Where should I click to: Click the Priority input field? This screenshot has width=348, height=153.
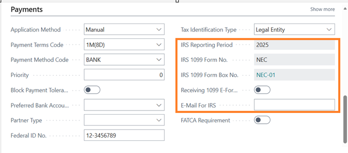tap(124, 75)
